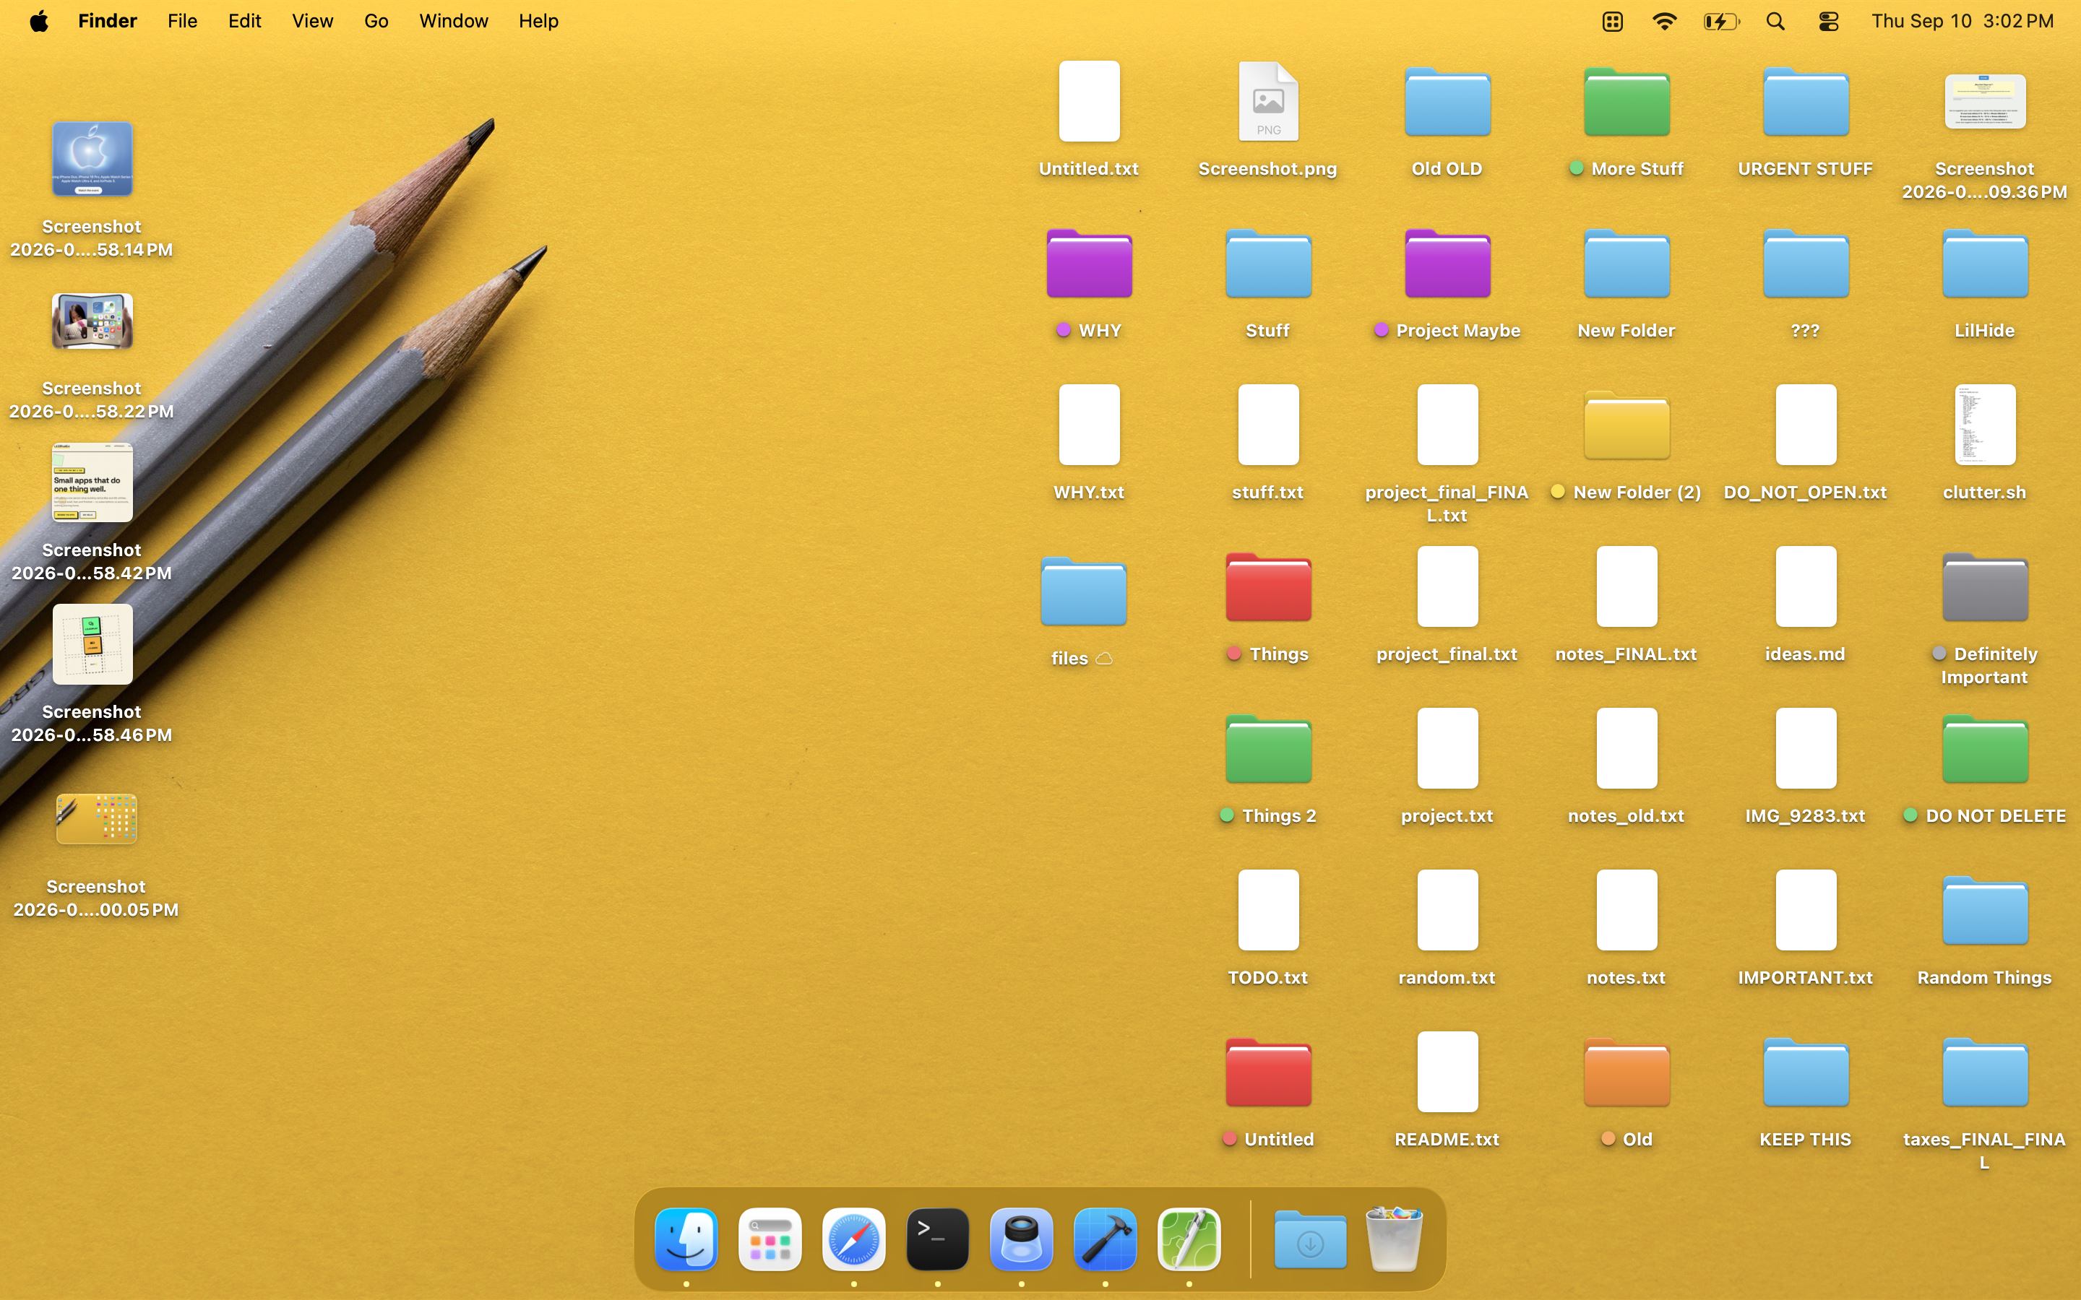The height and width of the screenshot is (1300, 2081).
Task: Select the Screenshot 58.42 PM thumbnail
Action: click(x=92, y=482)
